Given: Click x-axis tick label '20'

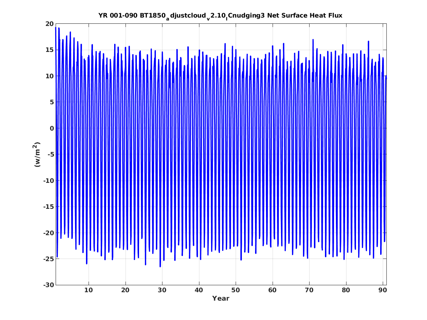Looking at the screenshot, I should click(x=125, y=290).
